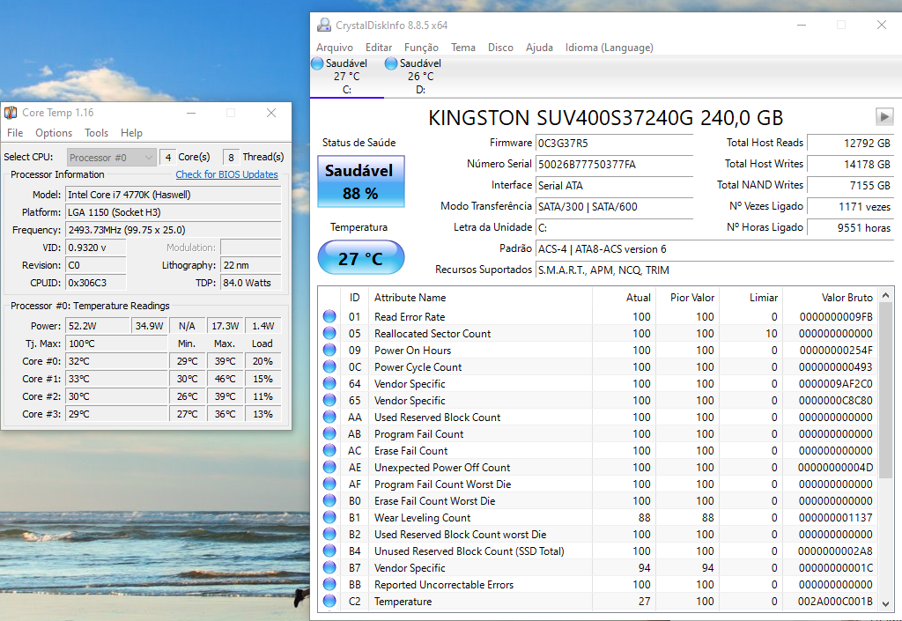
Task: Click status dot for Erase Fail Count Worst Die
Action: pyautogui.click(x=329, y=500)
